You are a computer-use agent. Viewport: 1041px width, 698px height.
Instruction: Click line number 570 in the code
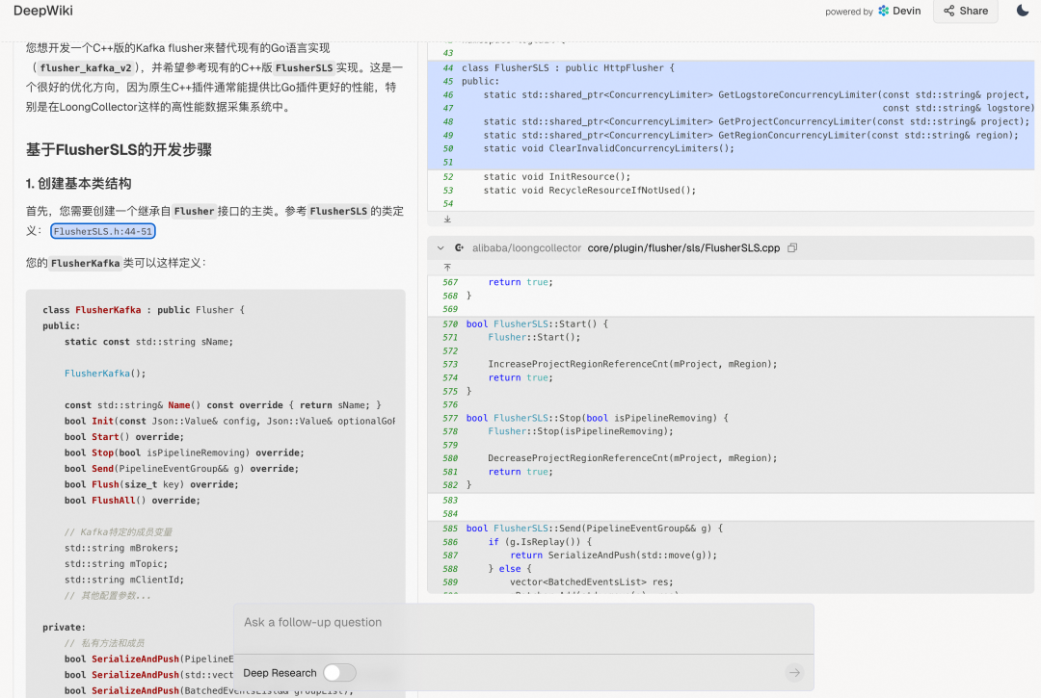click(x=450, y=324)
